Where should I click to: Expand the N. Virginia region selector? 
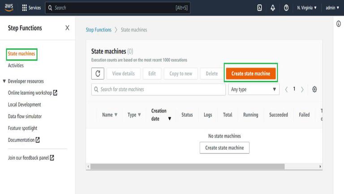click(x=307, y=8)
